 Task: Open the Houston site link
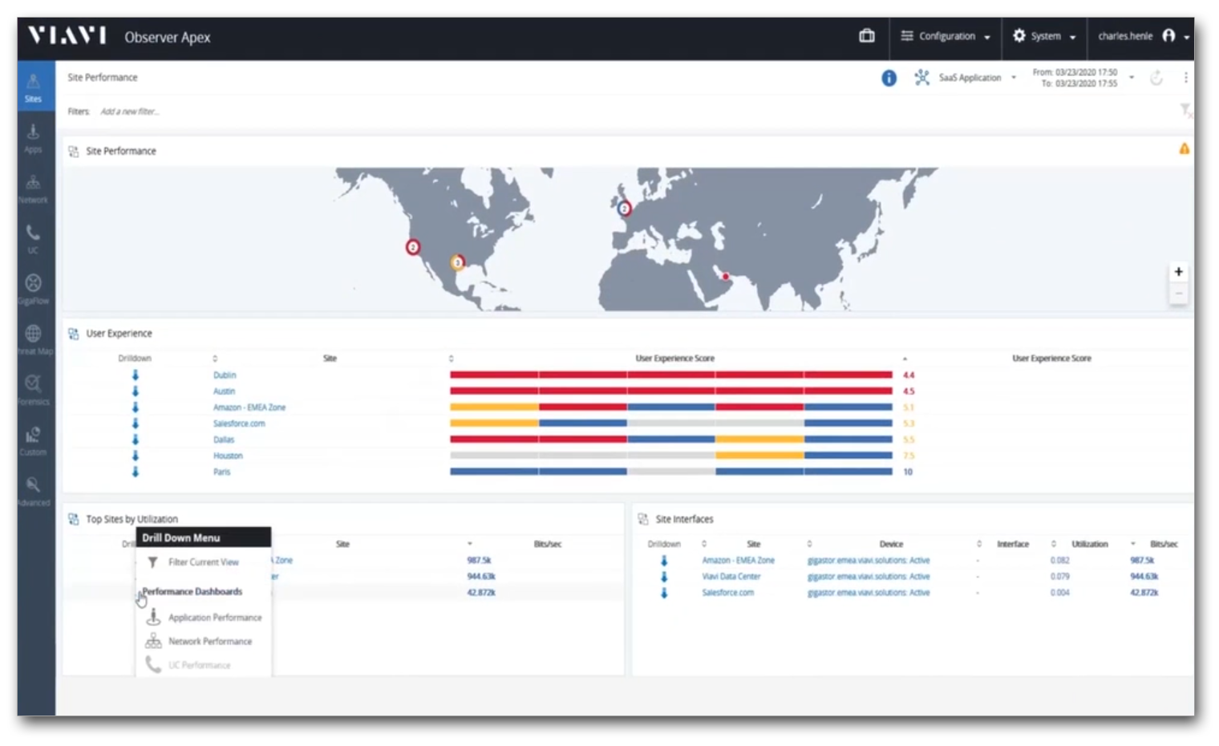point(228,455)
